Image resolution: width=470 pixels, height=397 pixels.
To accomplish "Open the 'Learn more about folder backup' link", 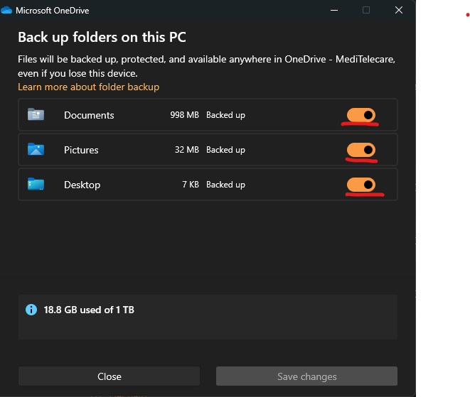I will coord(88,87).
